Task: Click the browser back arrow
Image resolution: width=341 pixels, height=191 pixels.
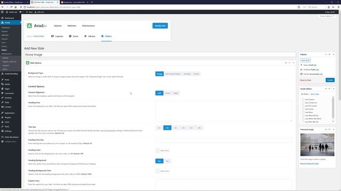Action: pyautogui.click(x=3, y=7)
